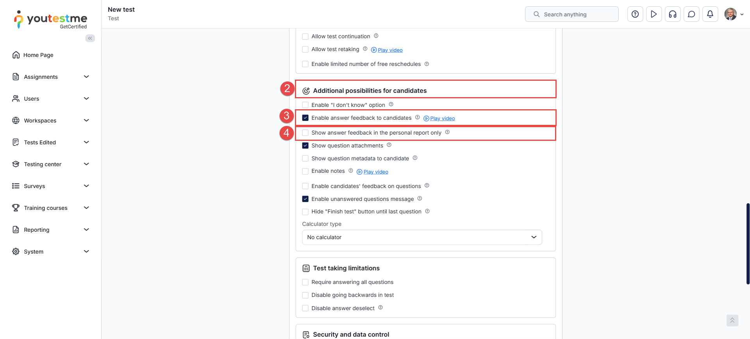Click the Search anything input field
This screenshot has width=750, height=339.
click(x=572, y=14)
